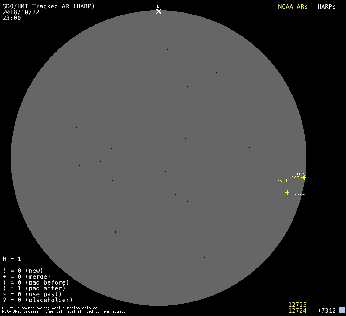Click the NOAA ARs yellow heading
Viewport: 346px width, 316px height.
click(293, 7)
